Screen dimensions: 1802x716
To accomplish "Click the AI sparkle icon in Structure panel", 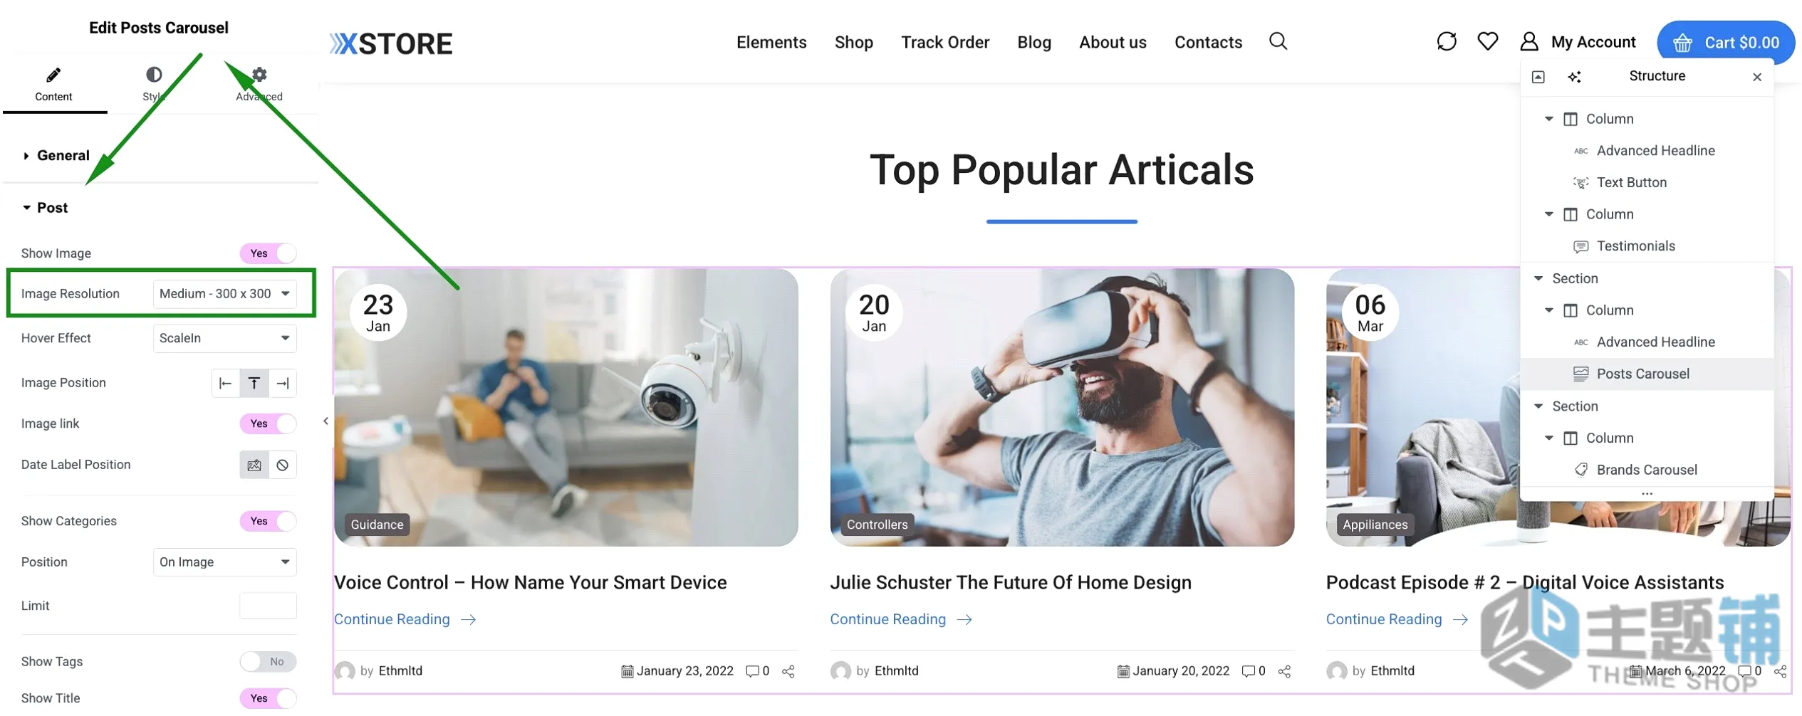I will click(1574, 77).
